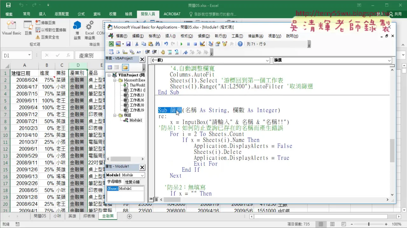
Task: Open the (一般) object dropdown
Action: pos(267,60)
